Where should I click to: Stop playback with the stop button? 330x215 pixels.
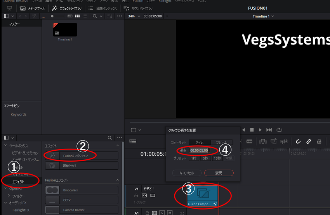[252, 130]
